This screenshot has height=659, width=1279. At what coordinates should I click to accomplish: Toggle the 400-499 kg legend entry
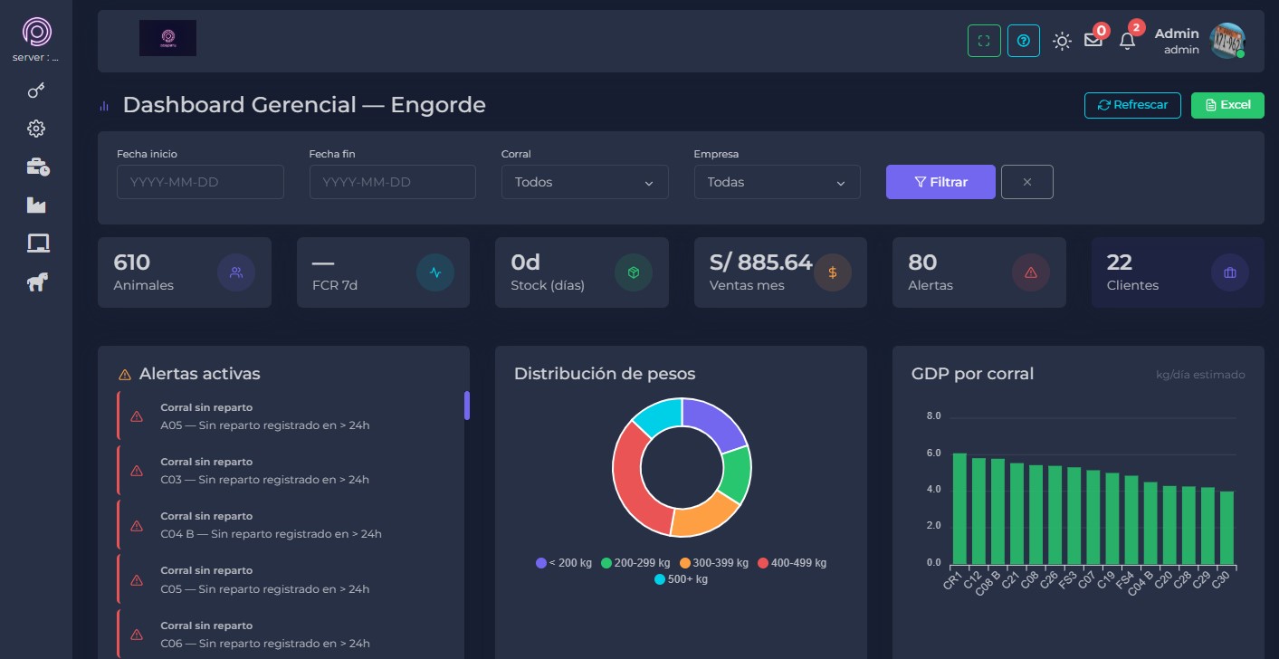coord(792,563)
